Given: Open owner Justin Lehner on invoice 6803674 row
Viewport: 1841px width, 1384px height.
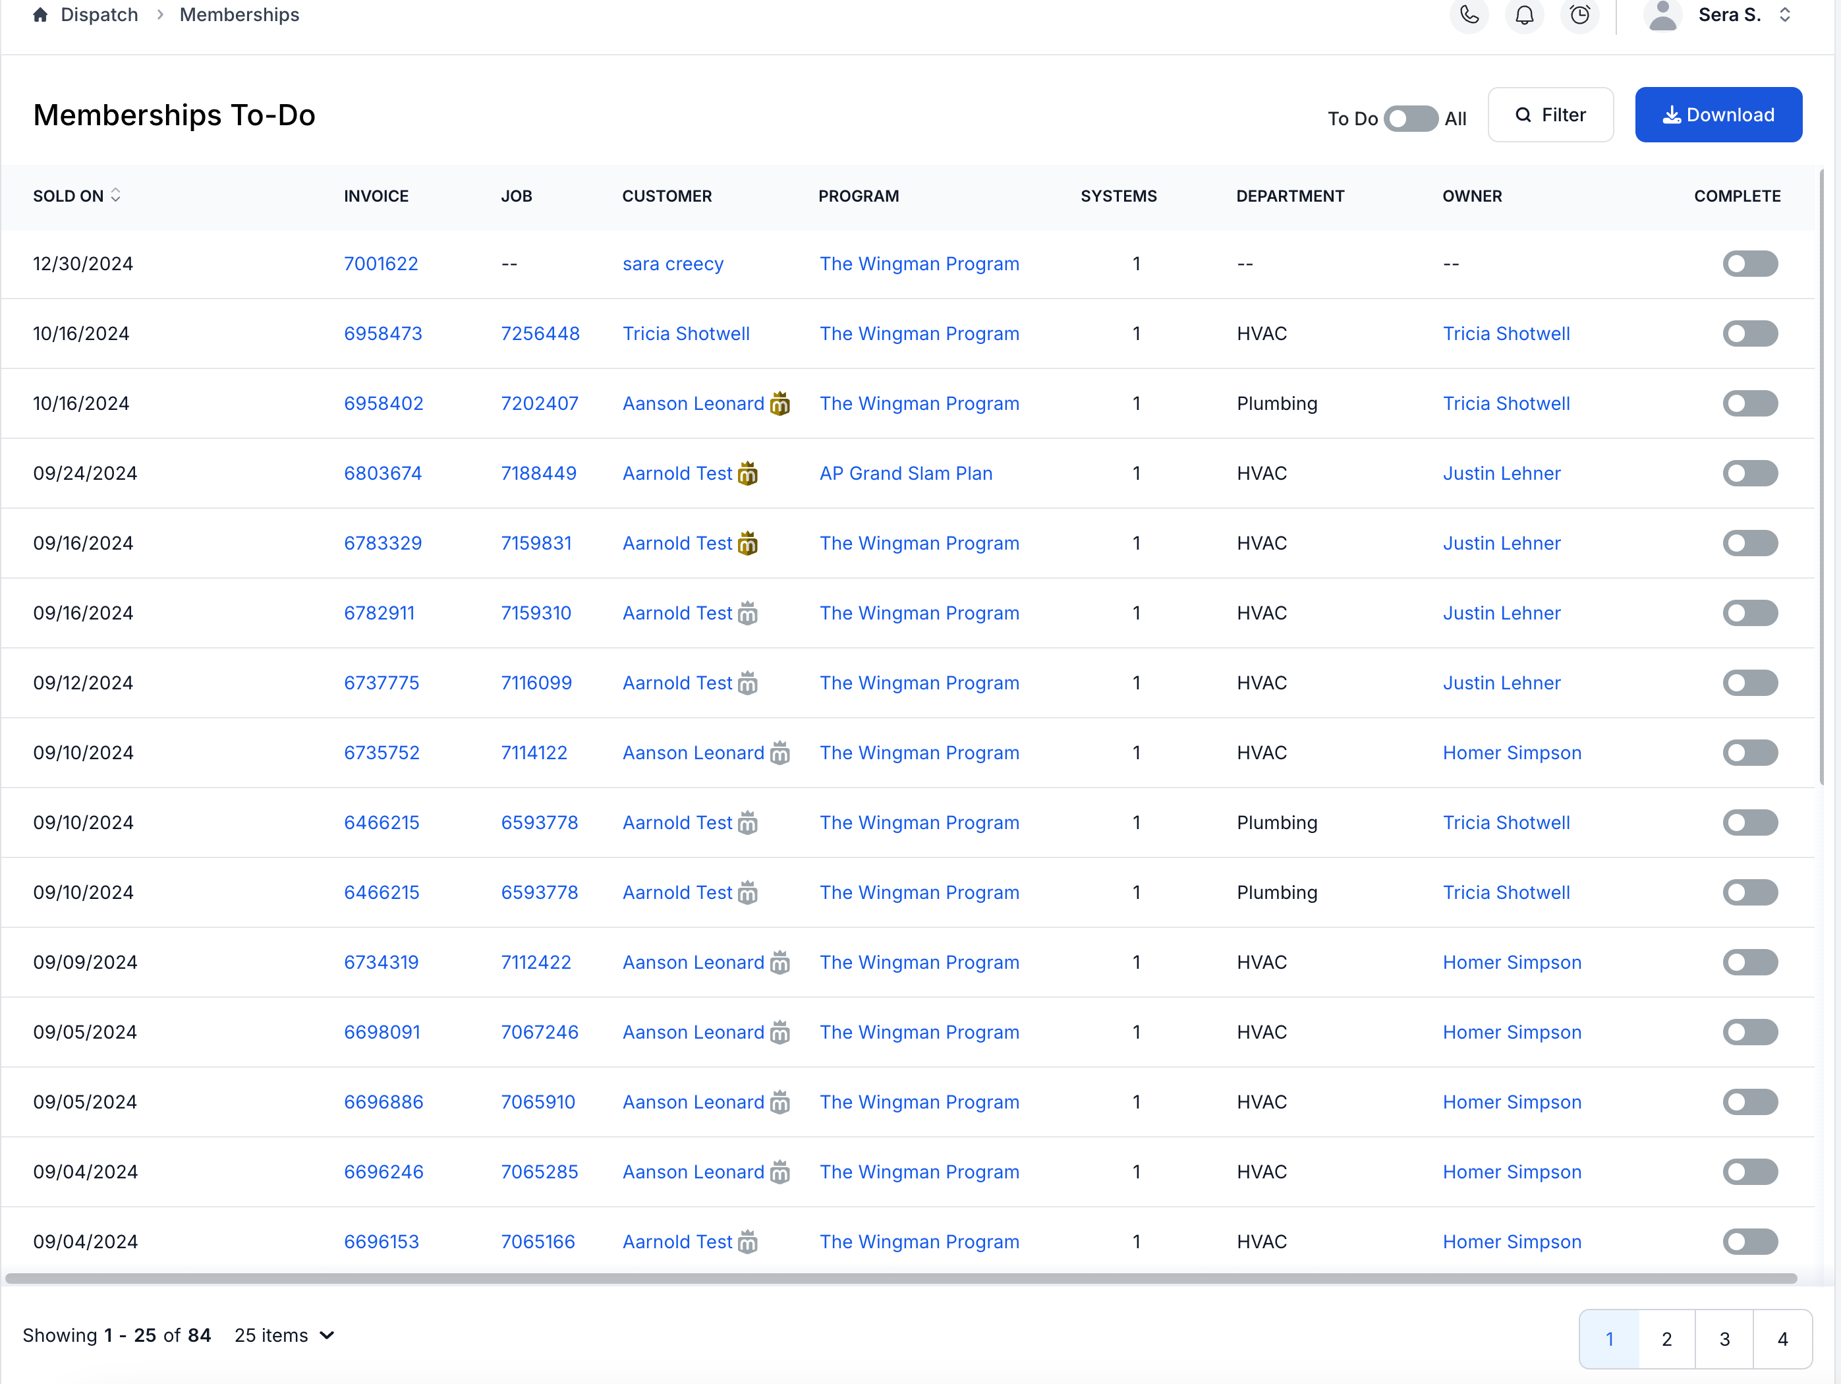Looking at the screenshot, I should [1502, 474].
